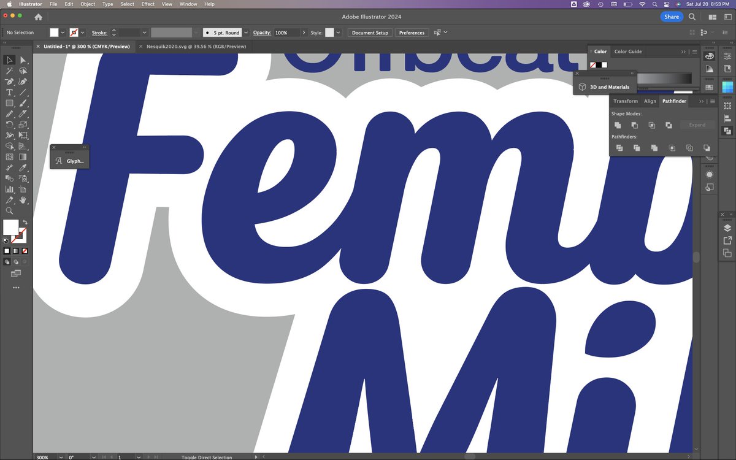
Task: Open the Style dropdown arrow
Action: pos(339,33)
